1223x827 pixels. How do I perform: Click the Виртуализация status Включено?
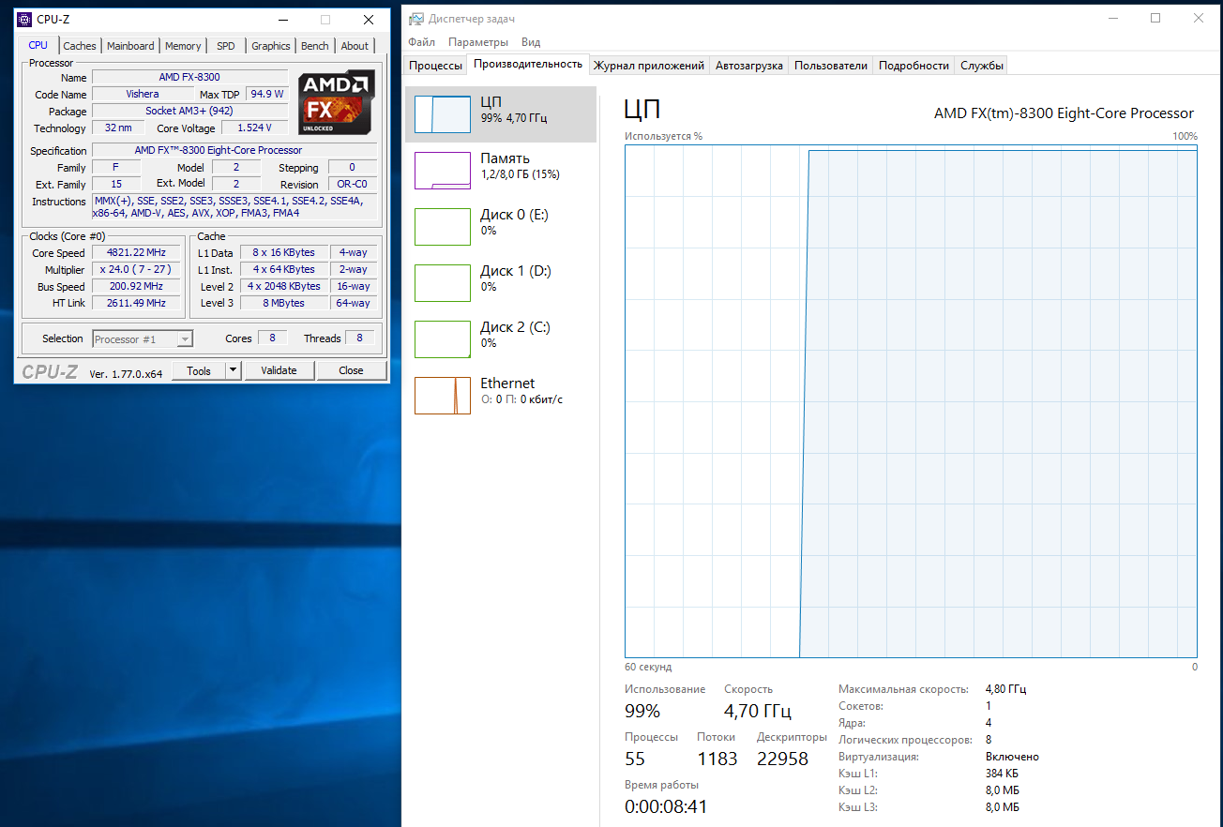pyautogui.click(x=1012, y=757)
